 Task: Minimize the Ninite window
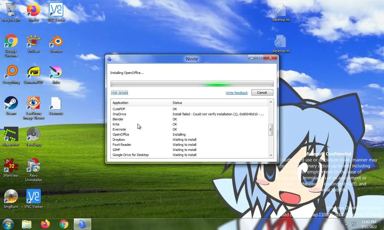pos(251,58)
